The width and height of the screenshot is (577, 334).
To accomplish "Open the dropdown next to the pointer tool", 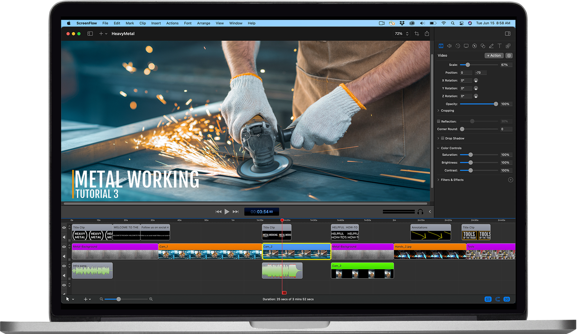I will point(72,299).
